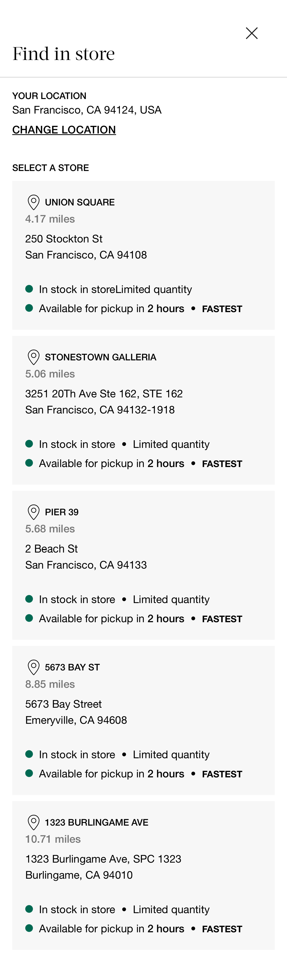
Task: Click the Find in store title
Action: tap(64, 53)
